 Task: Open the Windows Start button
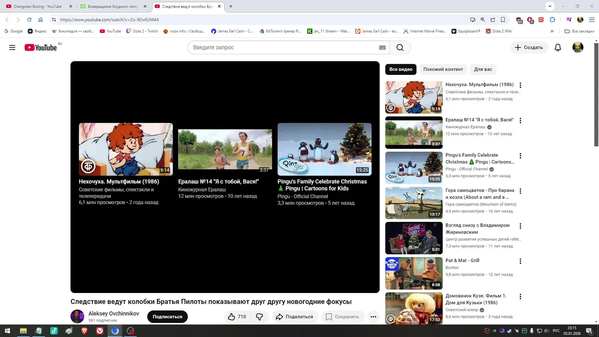click(7, 331)
